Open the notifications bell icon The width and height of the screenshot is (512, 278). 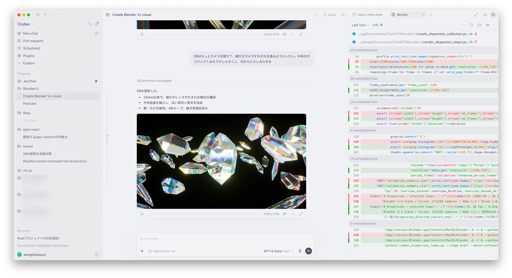[x=97, y=24]
